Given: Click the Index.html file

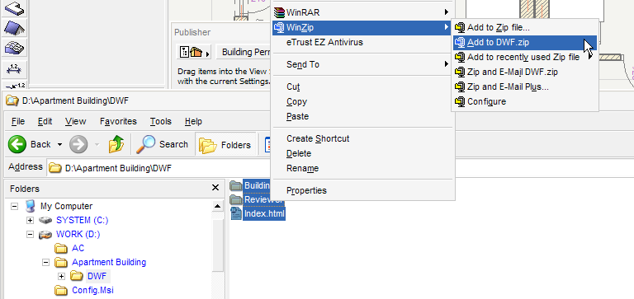Looking at the screenshot, I should click(x=264, y=213).
